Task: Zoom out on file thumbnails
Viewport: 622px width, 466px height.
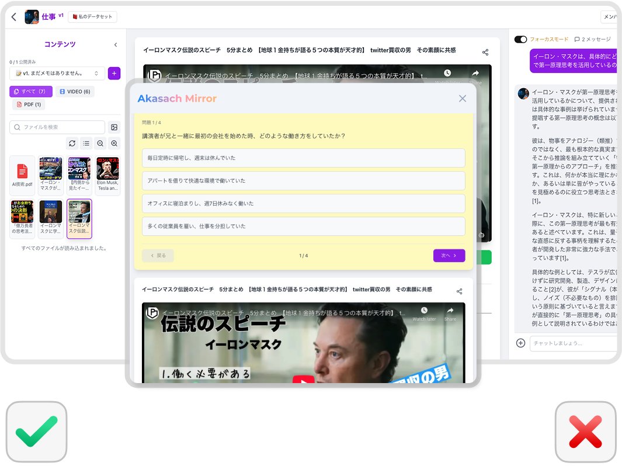Action: pyautogui.click(x=100, y=143)
